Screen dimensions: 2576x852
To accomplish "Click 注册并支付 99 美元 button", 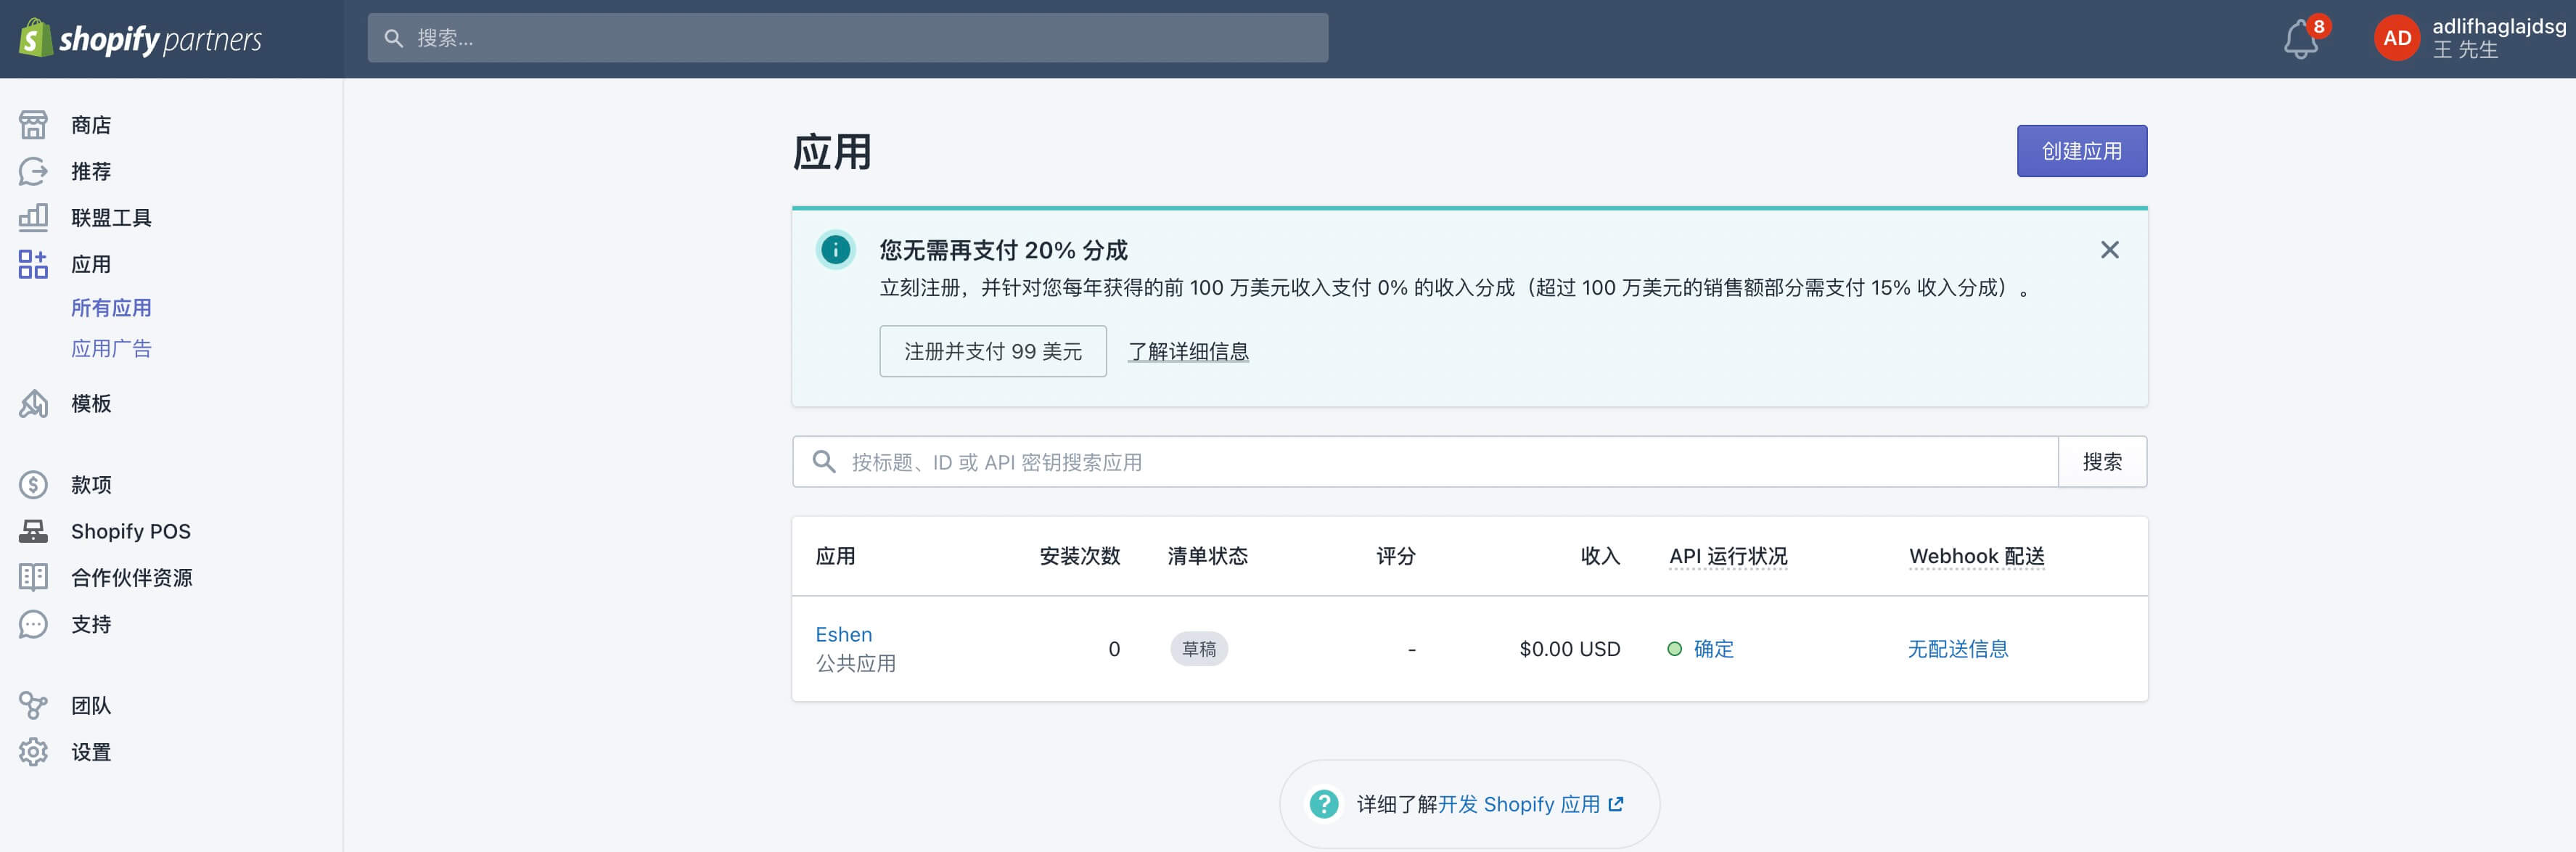I will click(992, 351).
